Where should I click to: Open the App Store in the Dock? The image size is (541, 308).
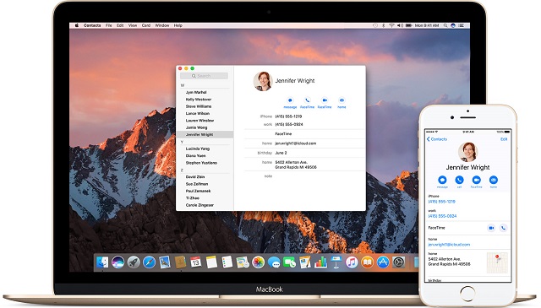[383, 262]
